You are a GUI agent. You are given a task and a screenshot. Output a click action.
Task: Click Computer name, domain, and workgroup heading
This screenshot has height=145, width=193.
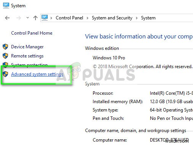[x=136, y=131]
